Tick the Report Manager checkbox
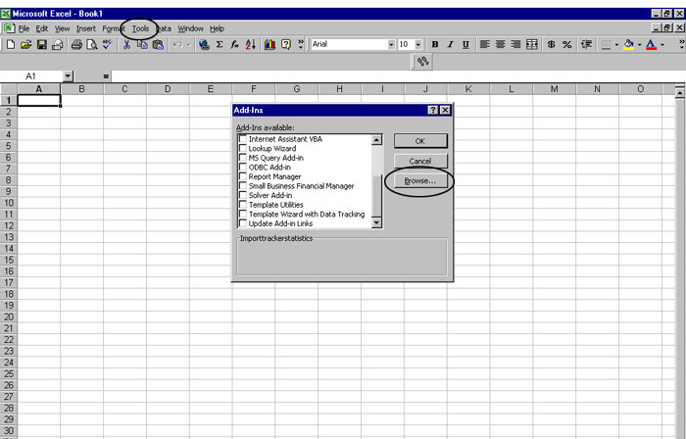This screenshot has height=439, width=686. click(x=243, y=176)
